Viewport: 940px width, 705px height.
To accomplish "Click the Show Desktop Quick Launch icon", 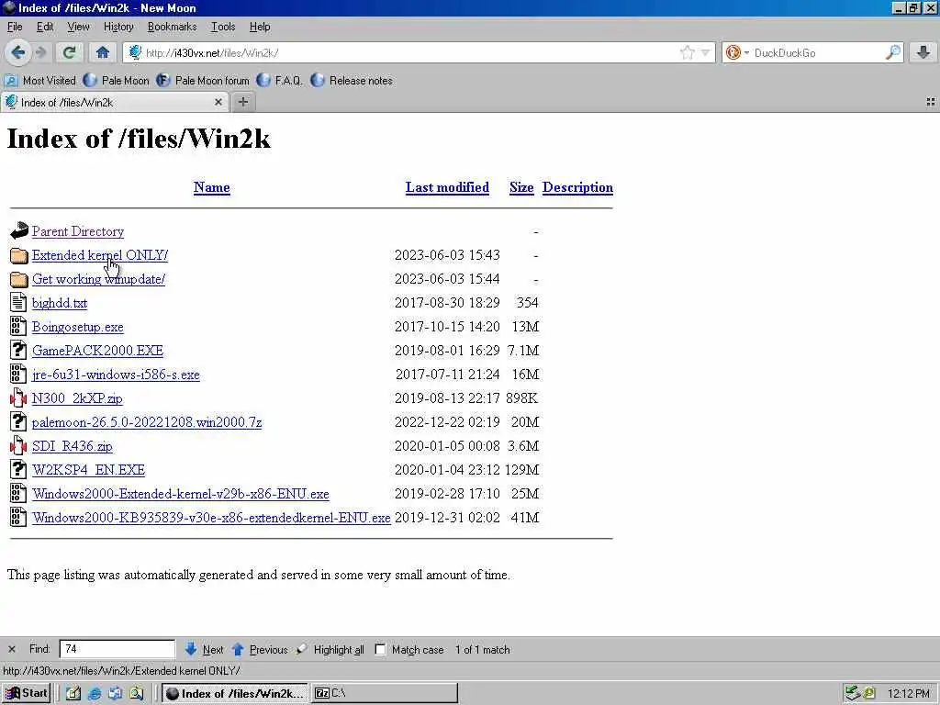I will [73, 694].
